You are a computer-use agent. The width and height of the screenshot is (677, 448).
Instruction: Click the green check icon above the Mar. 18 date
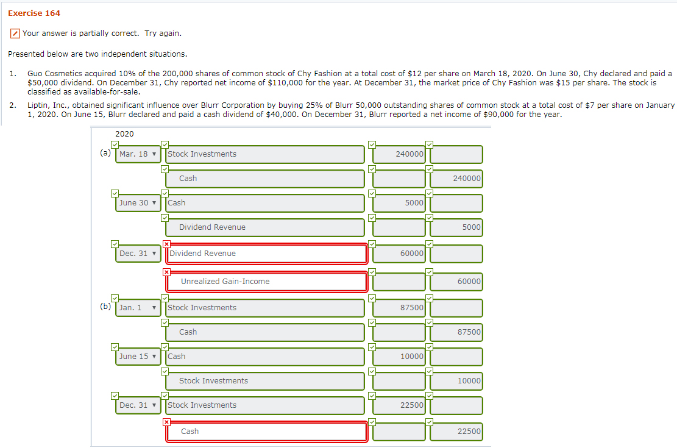point(115,144)
